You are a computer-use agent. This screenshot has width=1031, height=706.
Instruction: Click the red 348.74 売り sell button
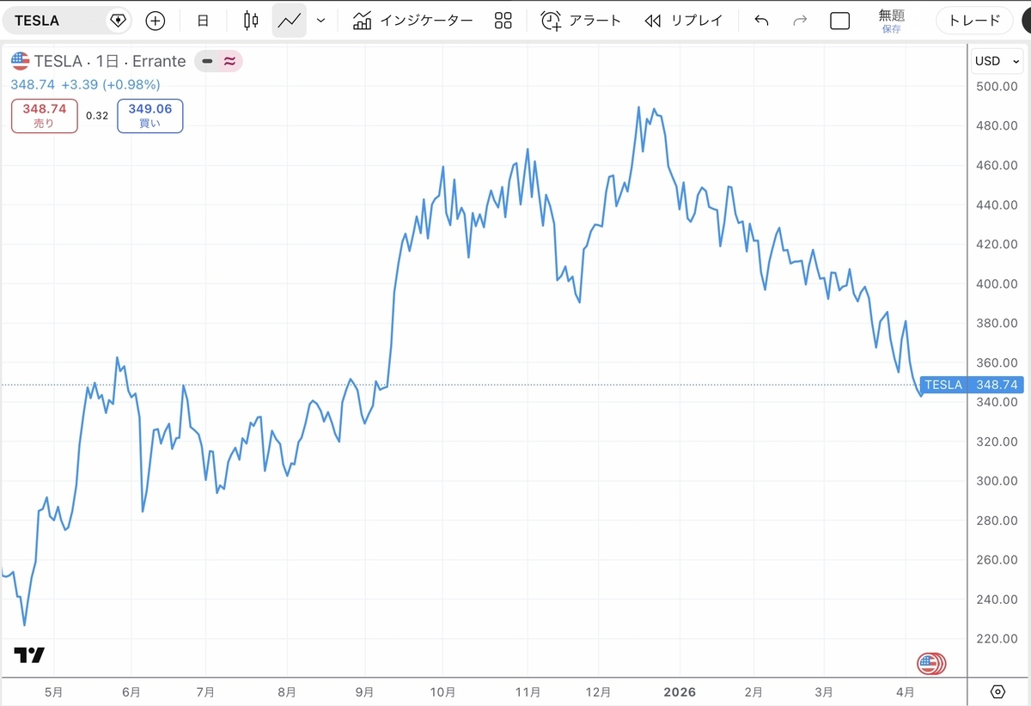(x=45, y=116)
